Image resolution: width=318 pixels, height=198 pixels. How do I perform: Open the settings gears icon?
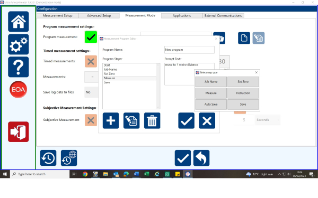click(x=18, y=44)
